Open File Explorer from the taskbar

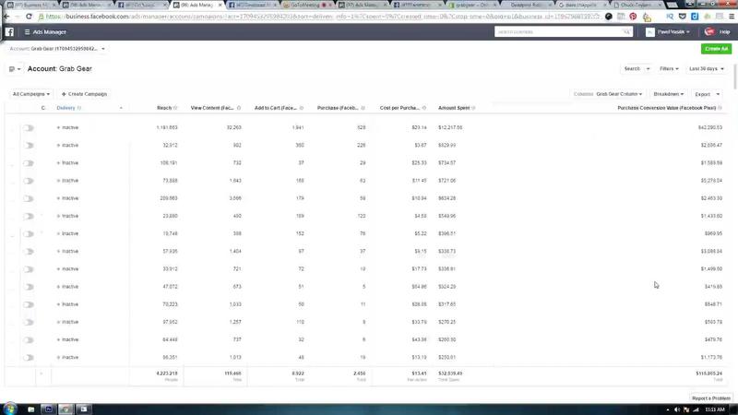pyautogui.click(x=31, y=409)
